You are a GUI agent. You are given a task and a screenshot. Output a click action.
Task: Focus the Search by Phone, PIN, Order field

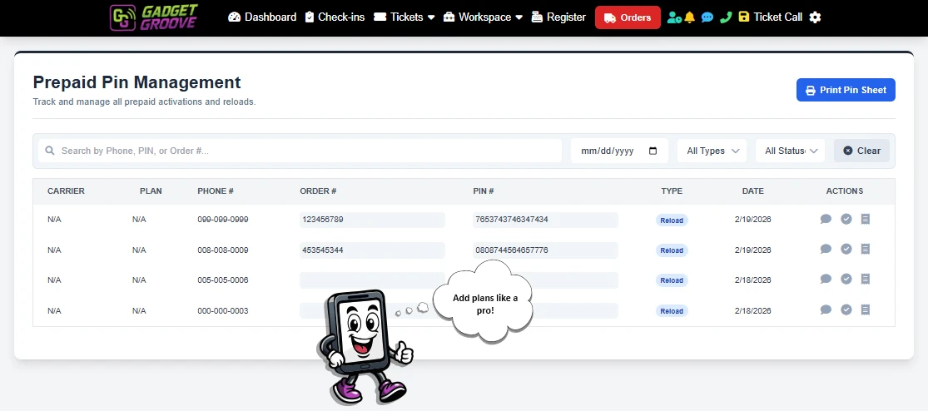click(300, 151)
